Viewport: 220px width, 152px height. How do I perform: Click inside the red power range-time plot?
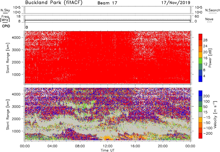(108, 57)
